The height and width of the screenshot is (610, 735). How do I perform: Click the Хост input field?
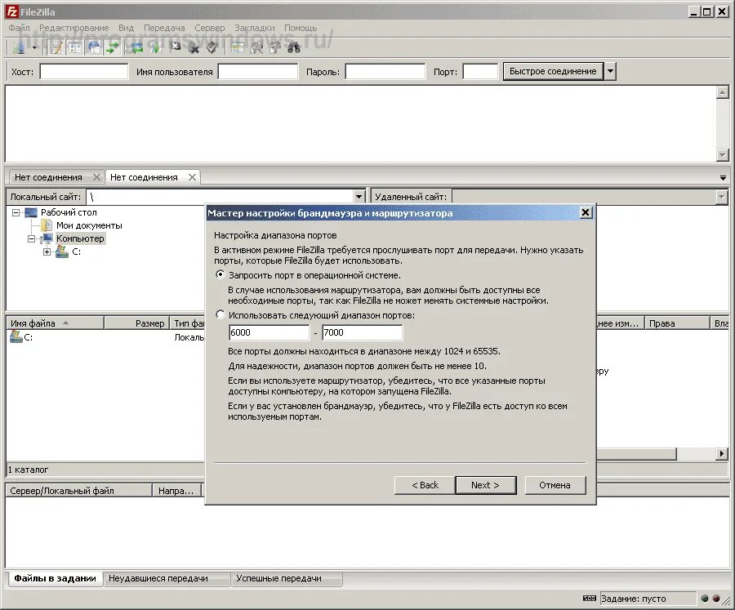click(x=84, y=72)
